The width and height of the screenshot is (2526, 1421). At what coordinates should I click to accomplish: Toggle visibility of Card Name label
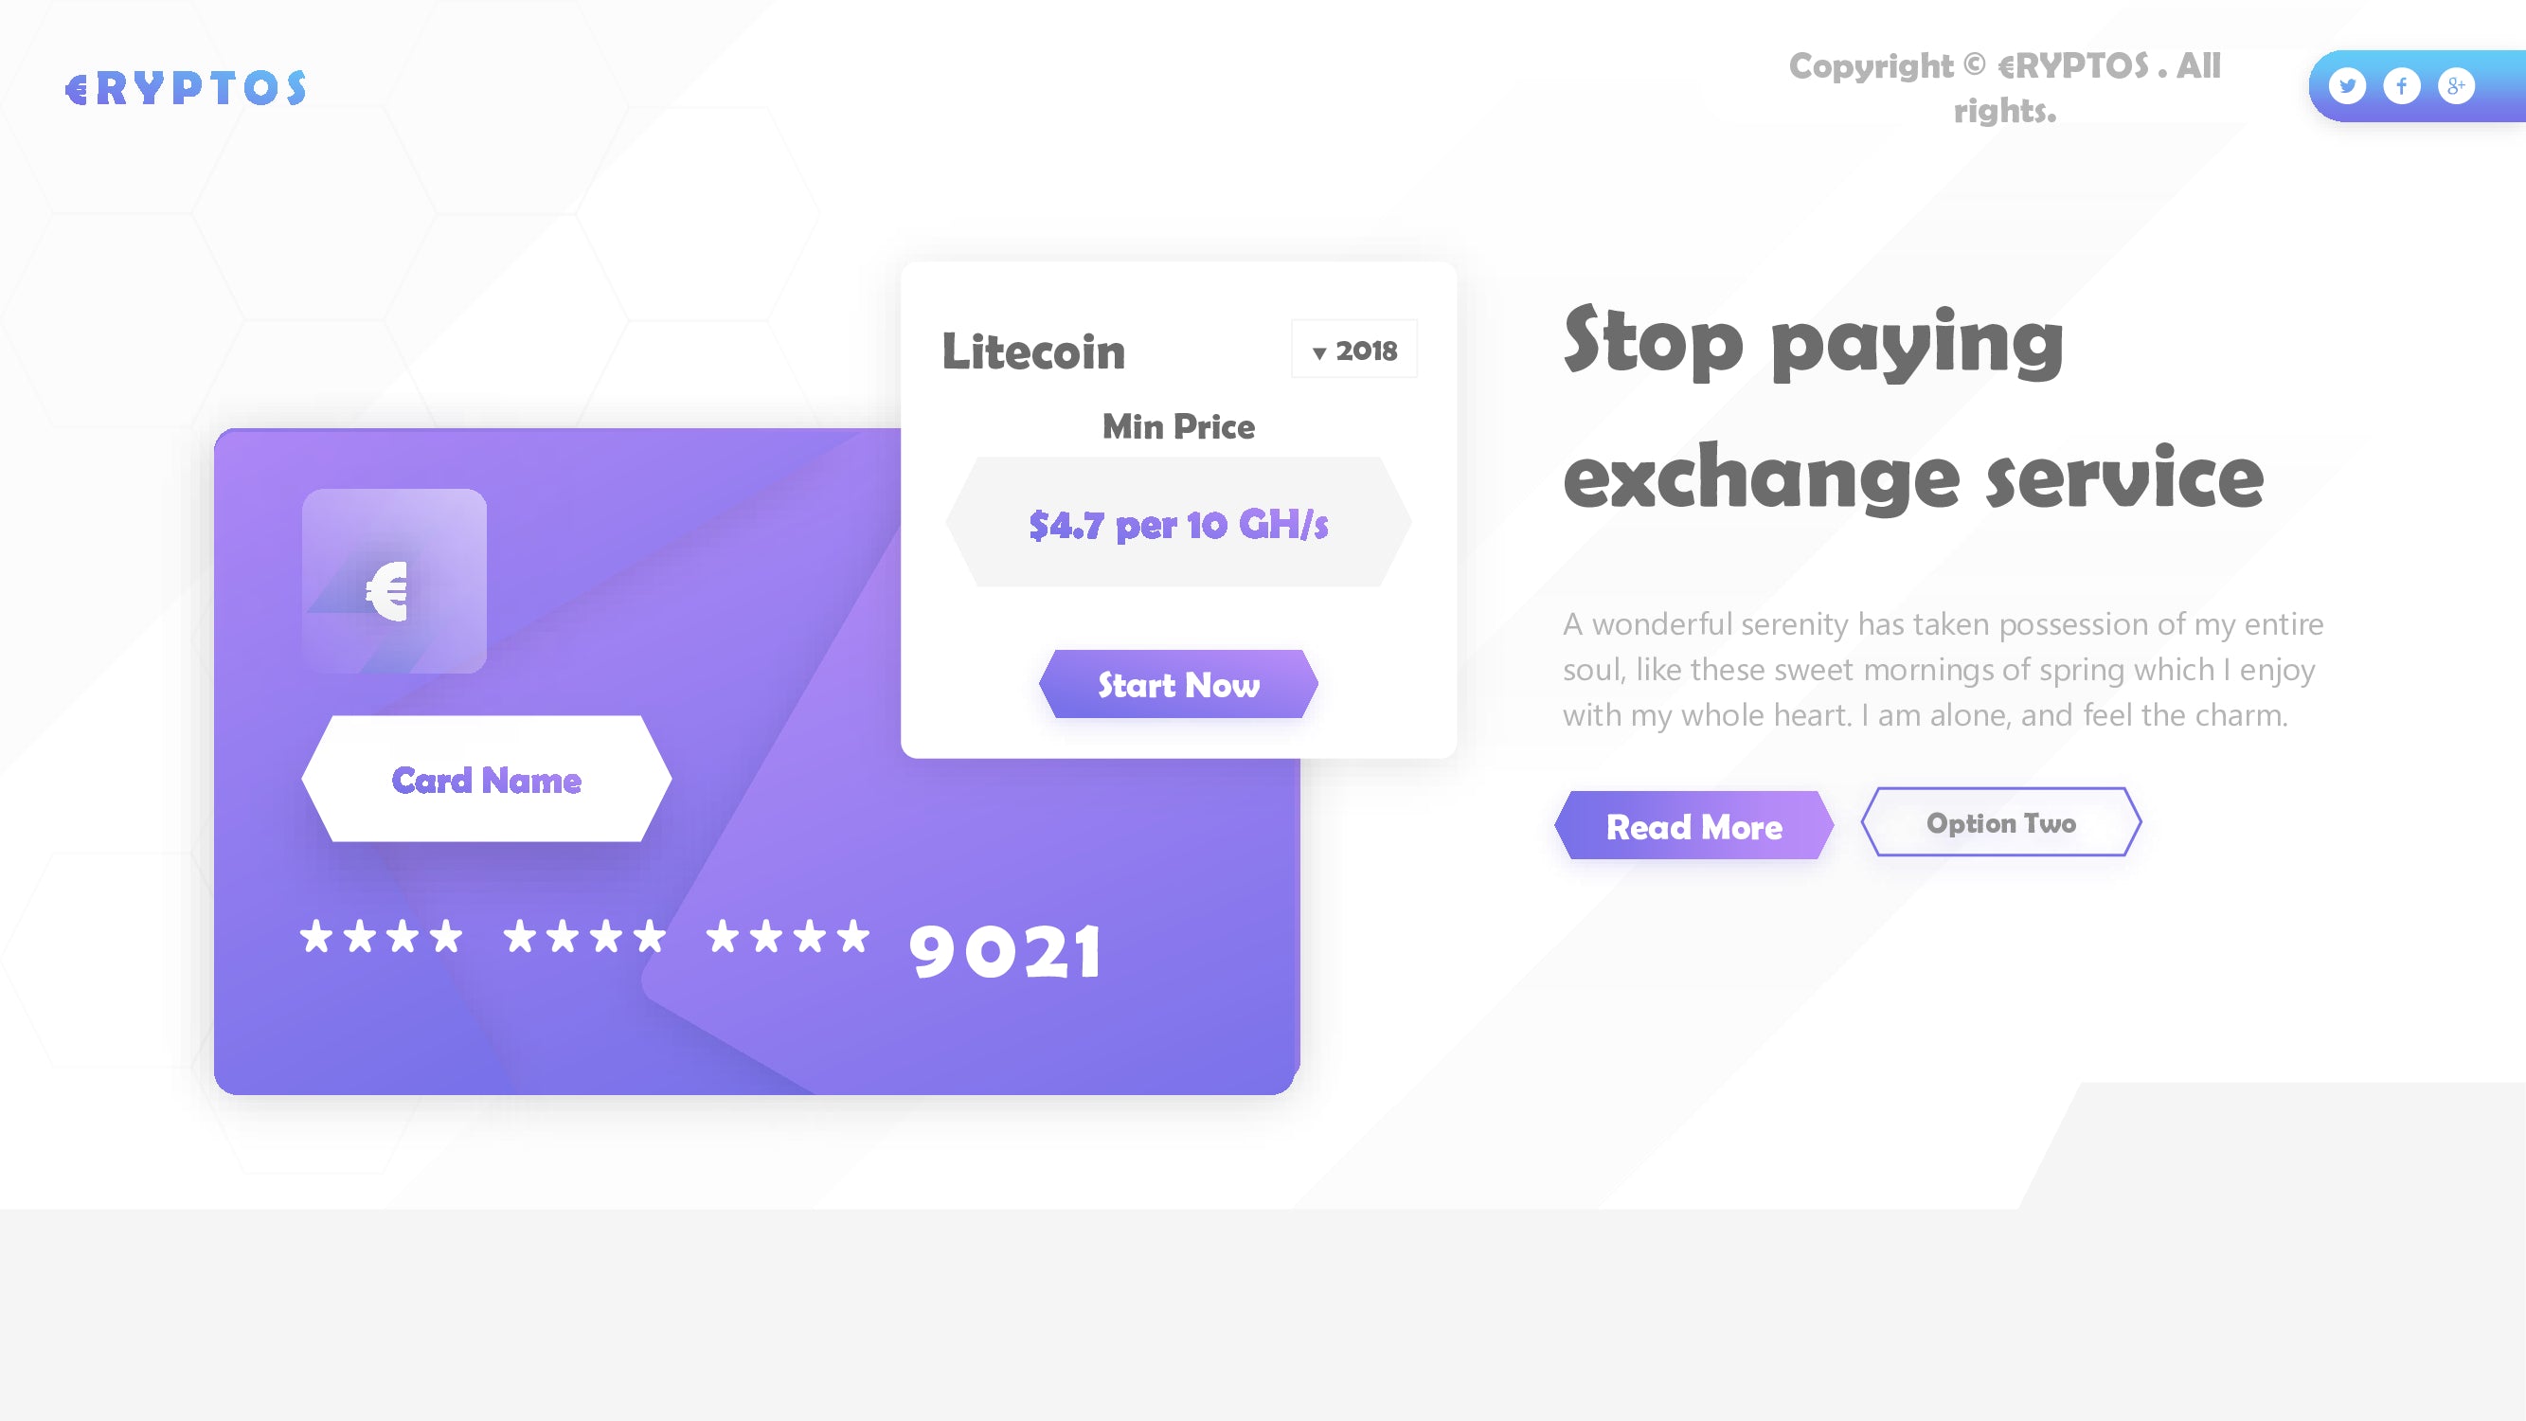tap(486, 779)
